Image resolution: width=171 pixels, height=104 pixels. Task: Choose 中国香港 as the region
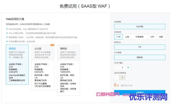(x=139, y=37)
